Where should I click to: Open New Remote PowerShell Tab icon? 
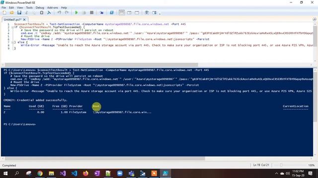[x=101, y=12]
